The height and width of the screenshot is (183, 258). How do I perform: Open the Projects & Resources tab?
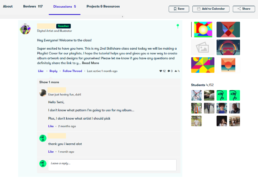click(x=103, y=6)
